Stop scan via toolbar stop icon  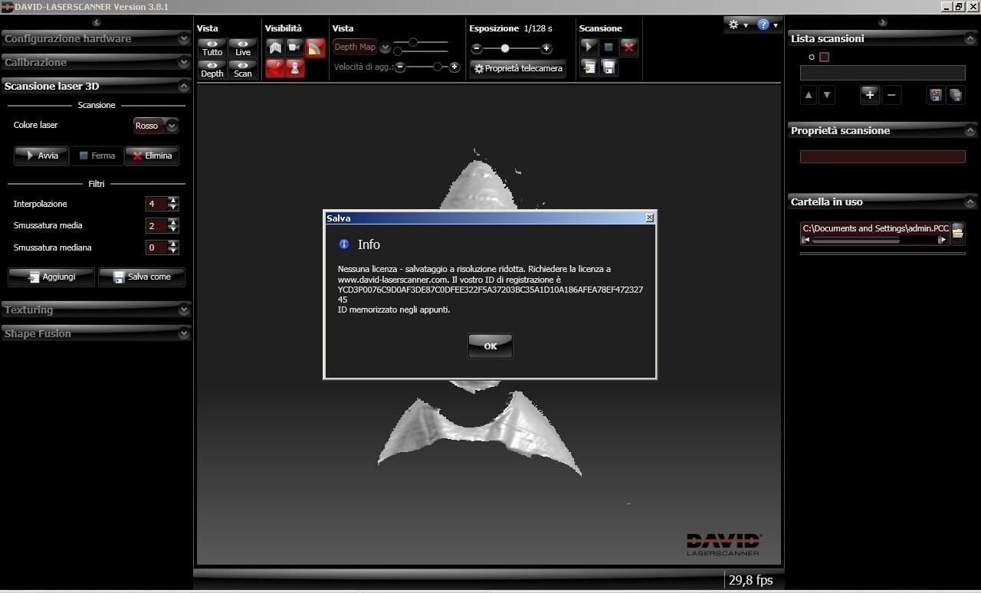click(x=609, y=48)
